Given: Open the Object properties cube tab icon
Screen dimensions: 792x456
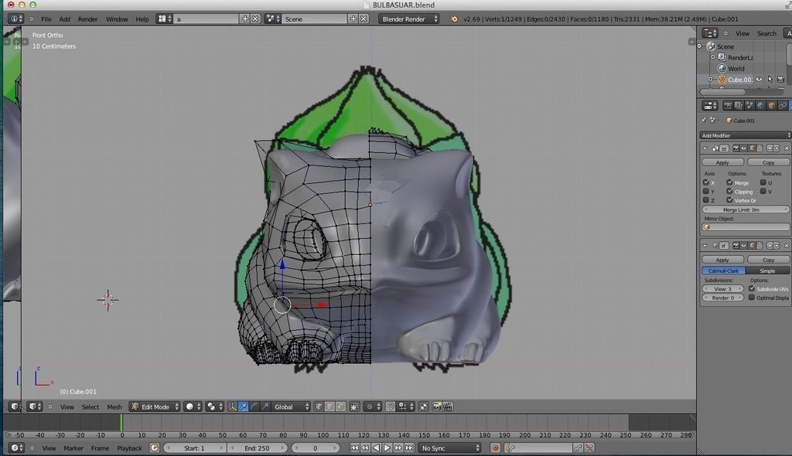Looking at the screenshot, I should pos(771,106).
